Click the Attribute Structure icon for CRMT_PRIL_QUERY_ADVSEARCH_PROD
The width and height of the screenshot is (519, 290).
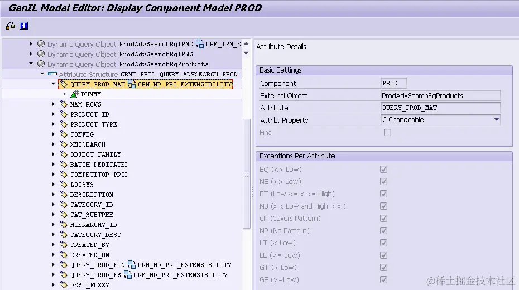point(52,74)
